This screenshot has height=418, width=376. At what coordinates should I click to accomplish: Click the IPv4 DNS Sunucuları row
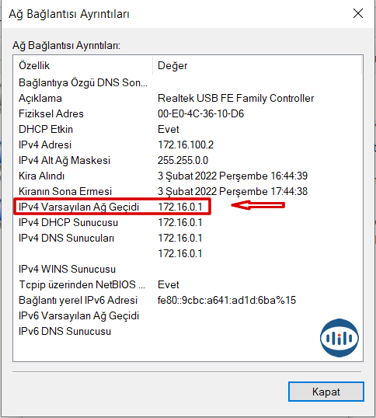(188, 238)
